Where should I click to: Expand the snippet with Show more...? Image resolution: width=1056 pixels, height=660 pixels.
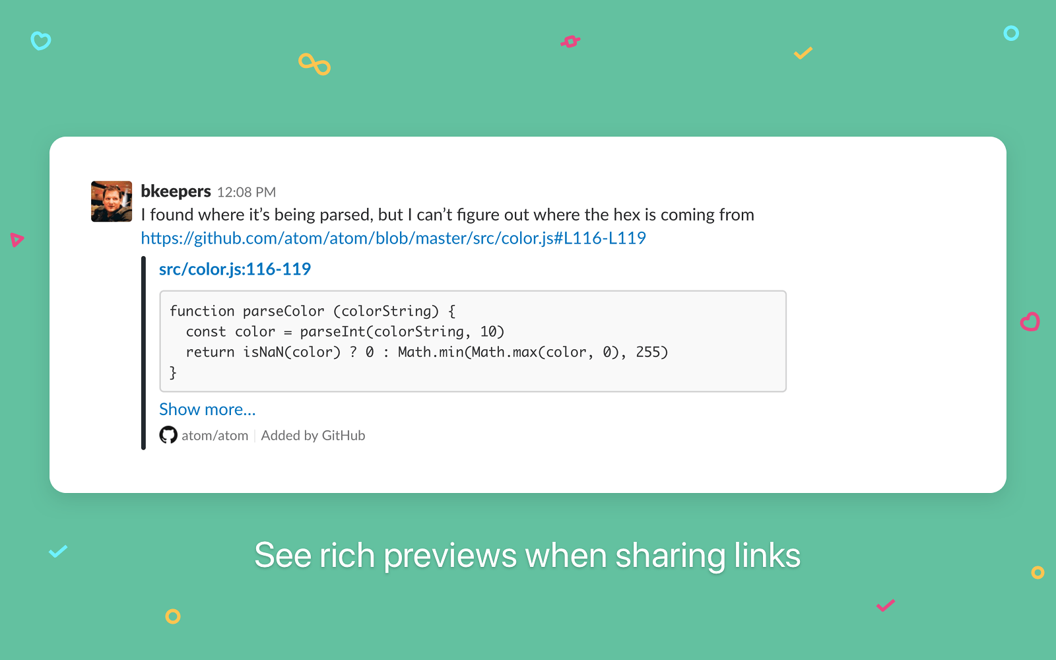click(207, 409)
